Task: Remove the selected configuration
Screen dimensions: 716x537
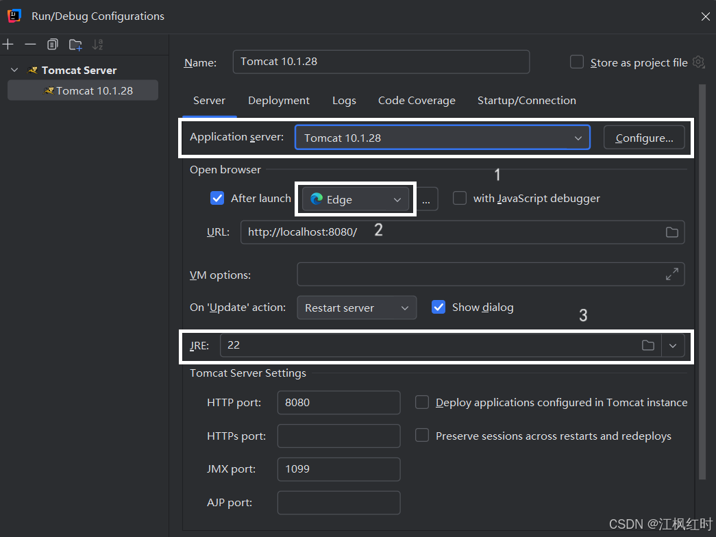Action: 30,45
